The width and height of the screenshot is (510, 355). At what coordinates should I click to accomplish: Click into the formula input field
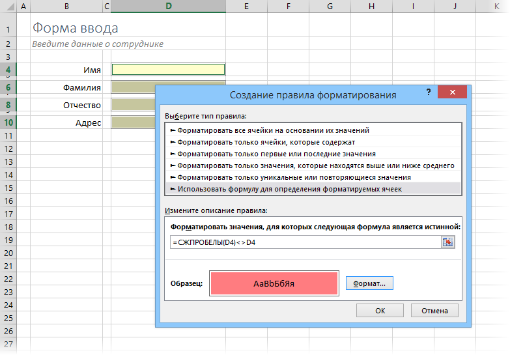(305, 242)
